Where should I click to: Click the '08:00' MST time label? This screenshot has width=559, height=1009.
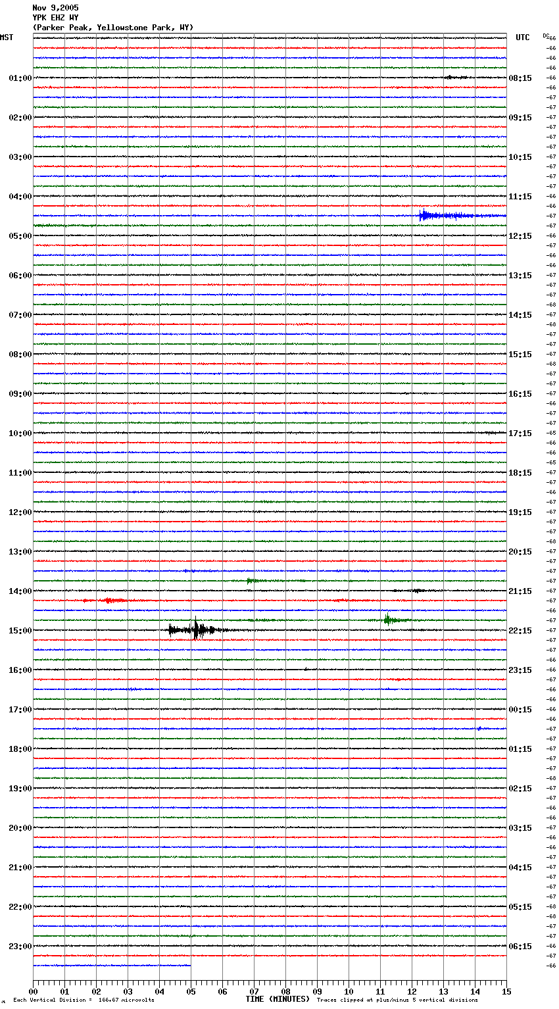pos(20,355)
